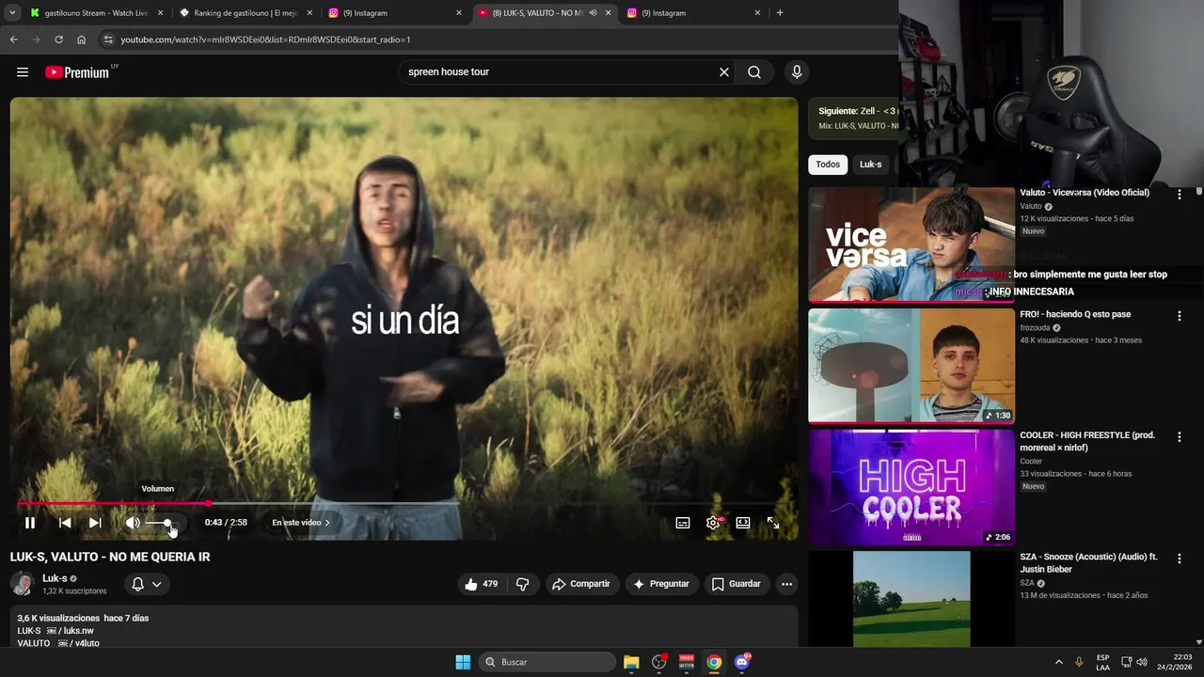
Task: Run search with the magnifier button
Action: pyautogui.click(x=754, y=72)
